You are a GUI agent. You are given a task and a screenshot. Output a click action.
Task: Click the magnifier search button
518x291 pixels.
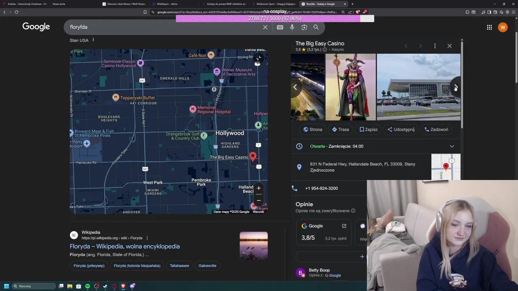[x=316, y=27]
